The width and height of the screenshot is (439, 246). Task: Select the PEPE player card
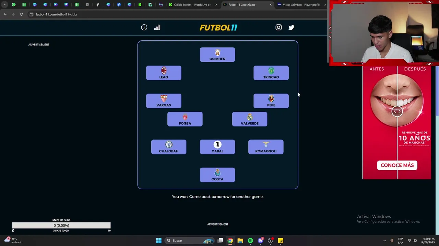point(271,101)
